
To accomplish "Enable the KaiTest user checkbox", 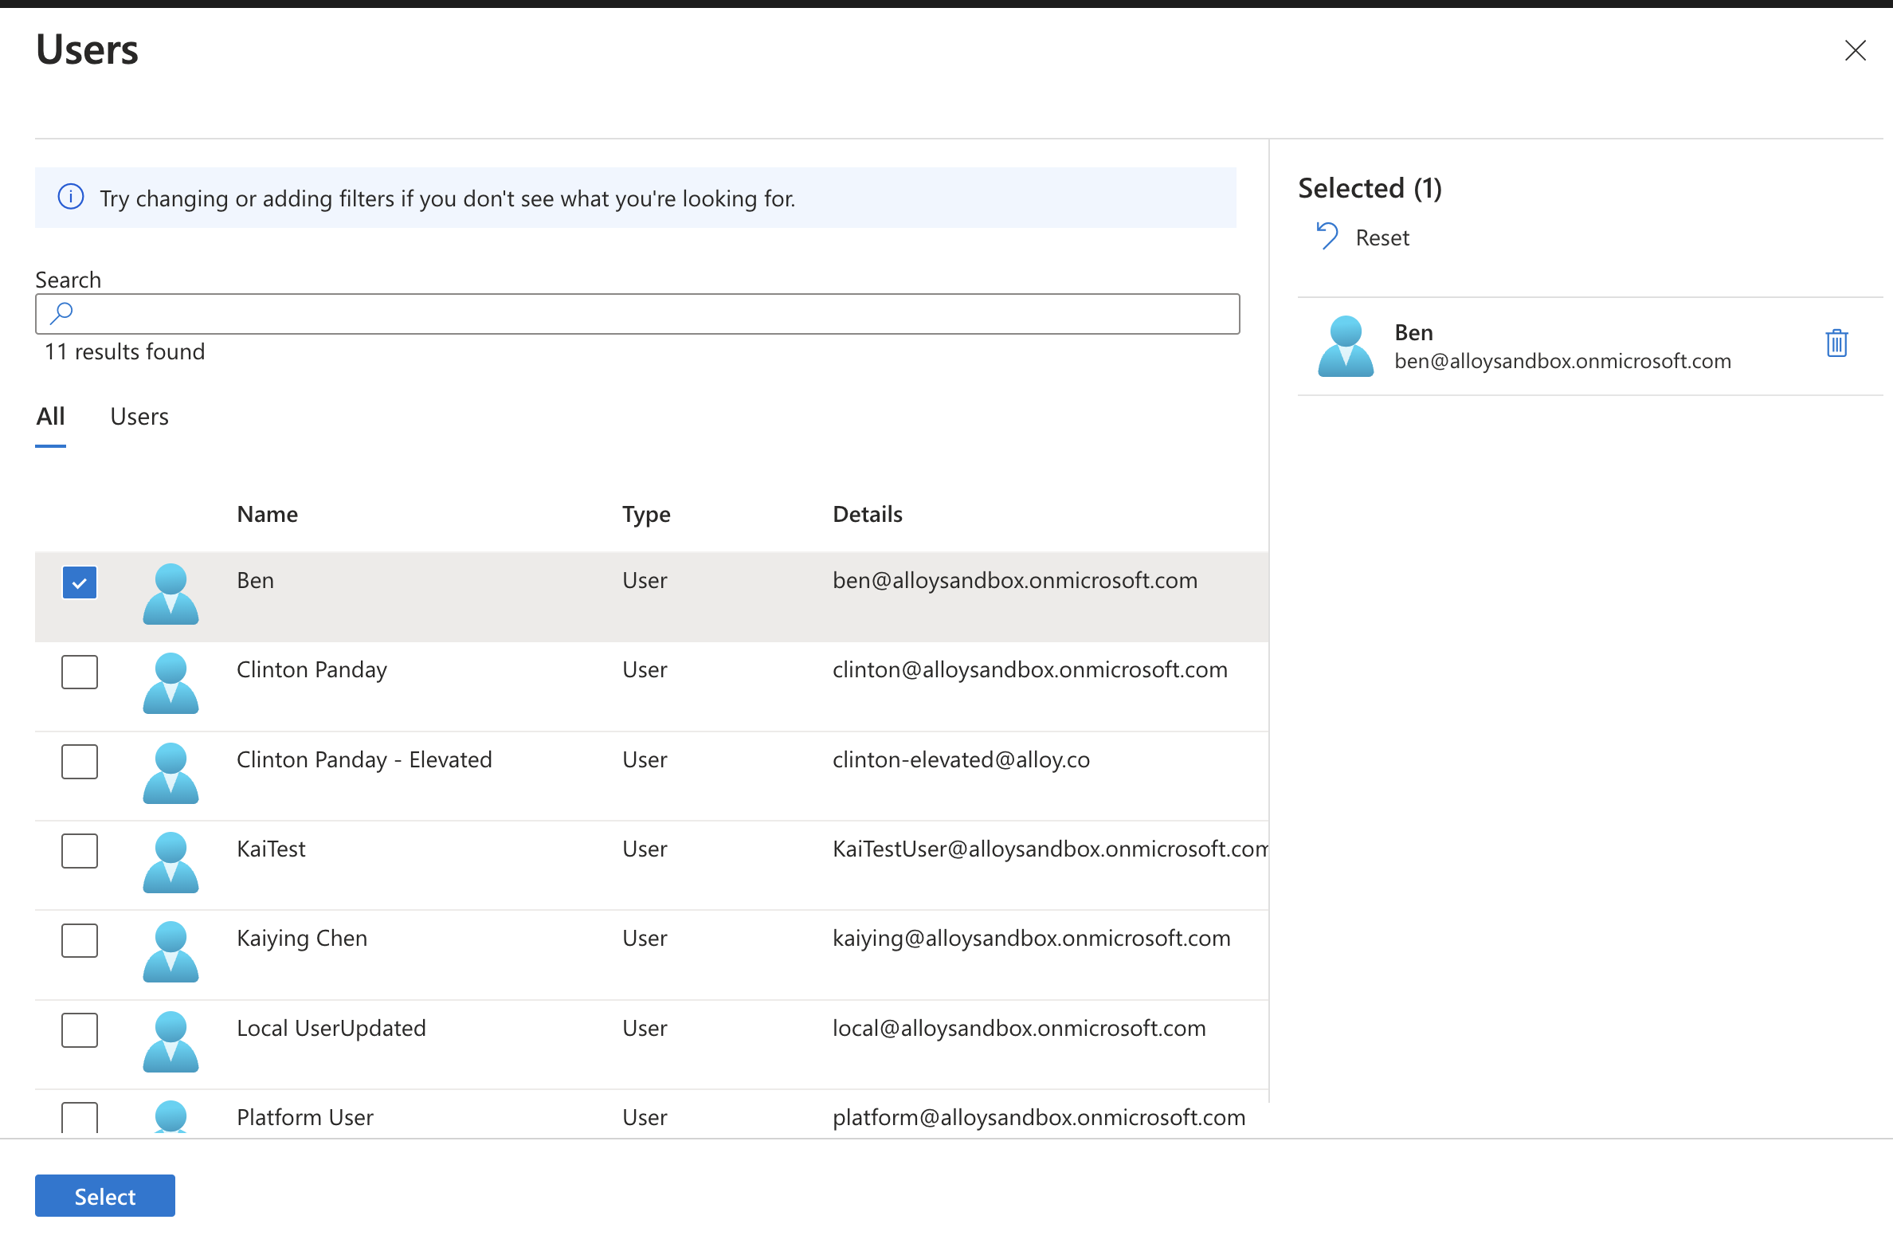I will point(80,850).
